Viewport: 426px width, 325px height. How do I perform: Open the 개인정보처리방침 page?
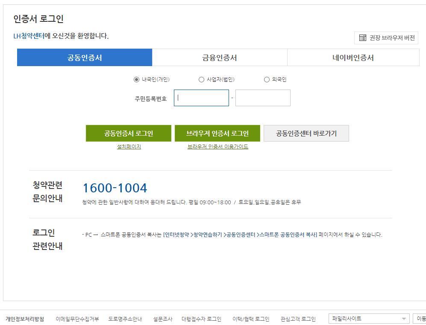coord(27,318)
